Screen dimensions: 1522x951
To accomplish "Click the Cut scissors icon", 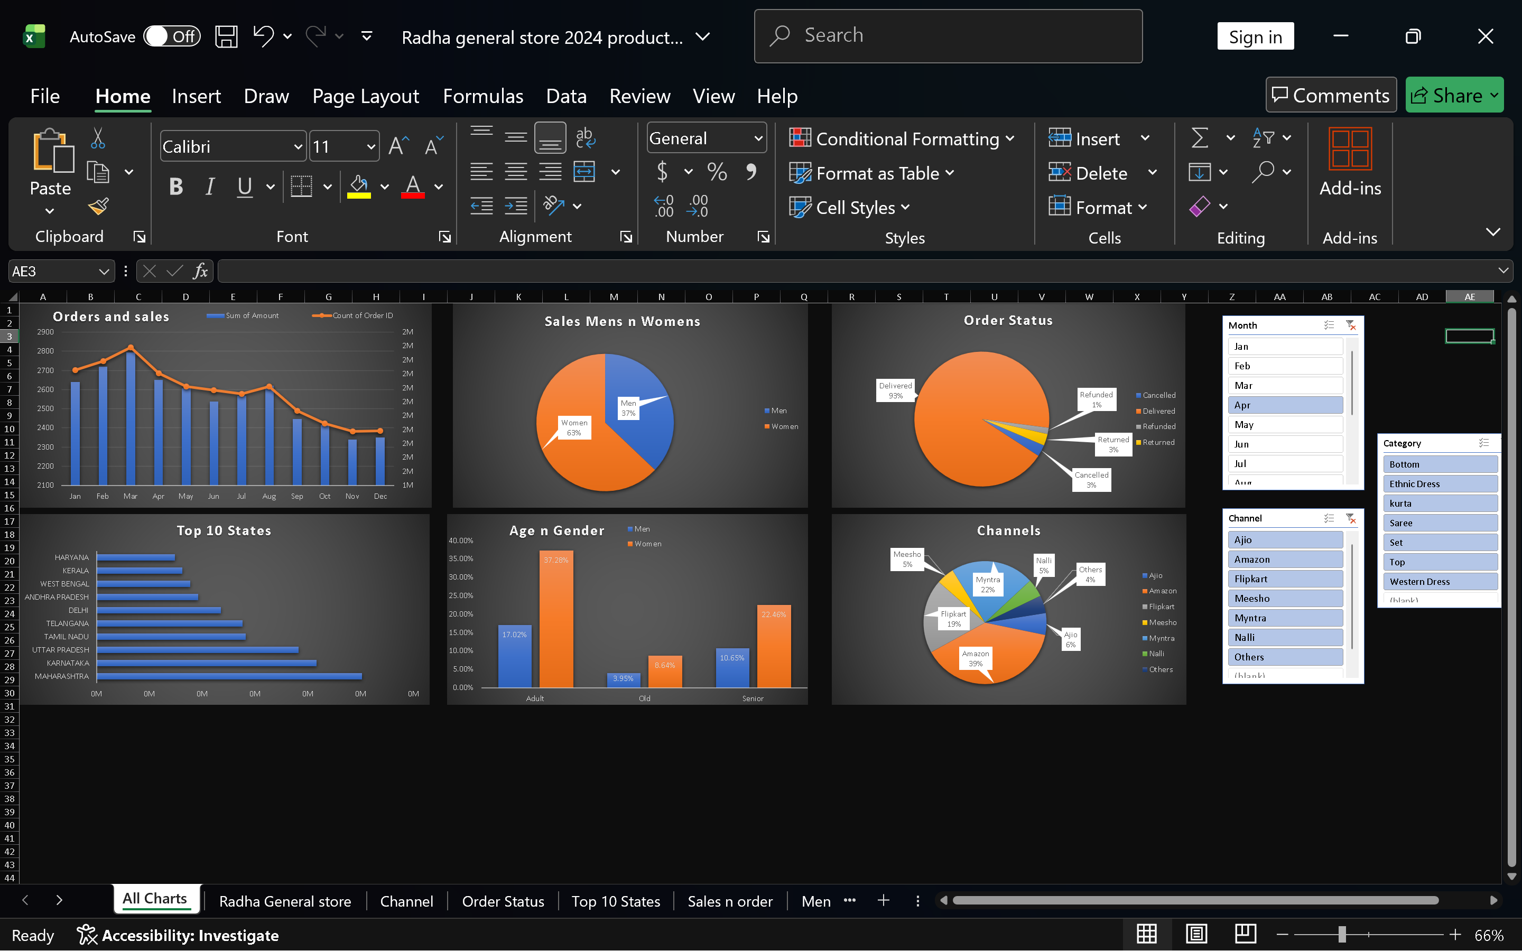I will coord(97,138).
